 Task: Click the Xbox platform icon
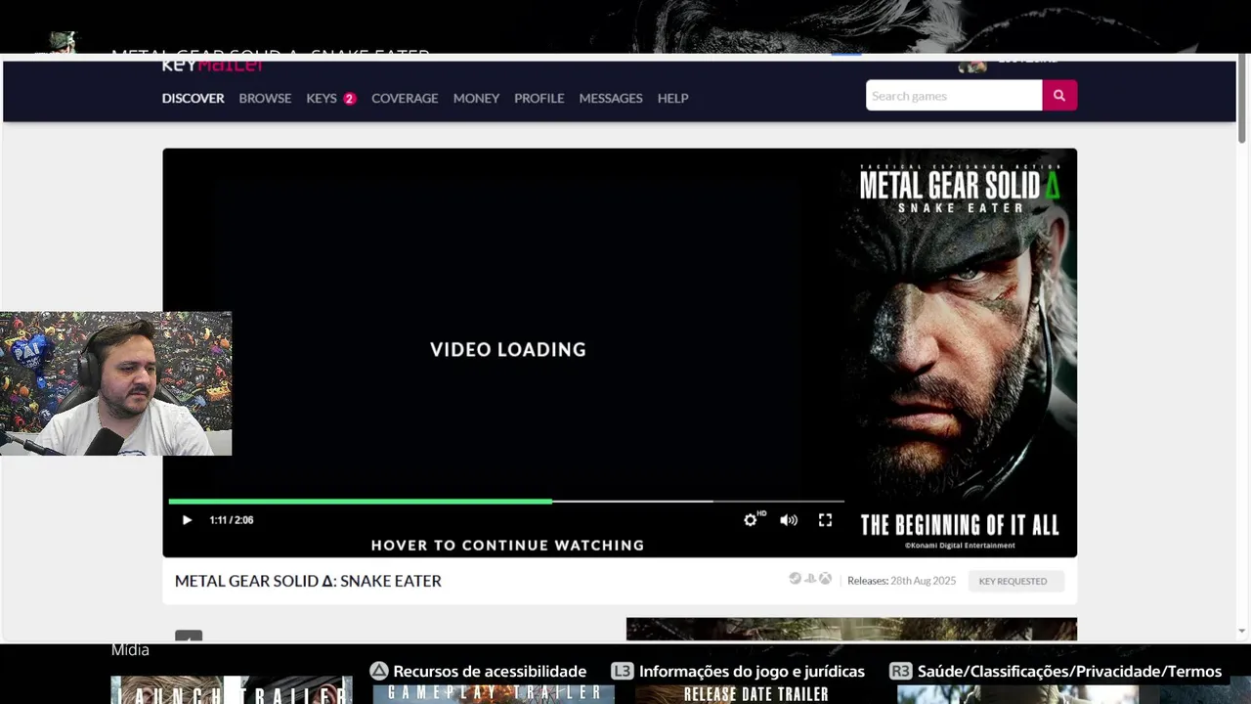coord(825,579)
